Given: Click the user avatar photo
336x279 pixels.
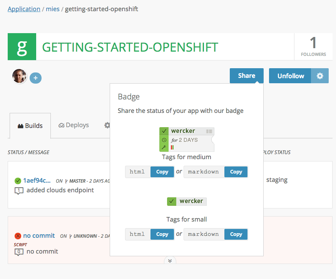Looking at the screenshot, I should [x=20, y=76].
